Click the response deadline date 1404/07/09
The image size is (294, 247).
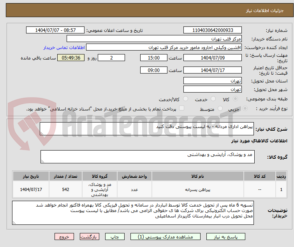click(213, 58)
